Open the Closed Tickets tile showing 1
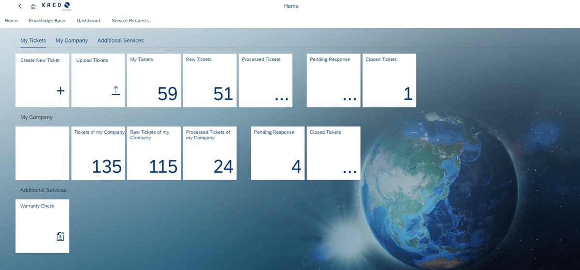The width and height of the screenshot is (580, 270). (389, 80)
